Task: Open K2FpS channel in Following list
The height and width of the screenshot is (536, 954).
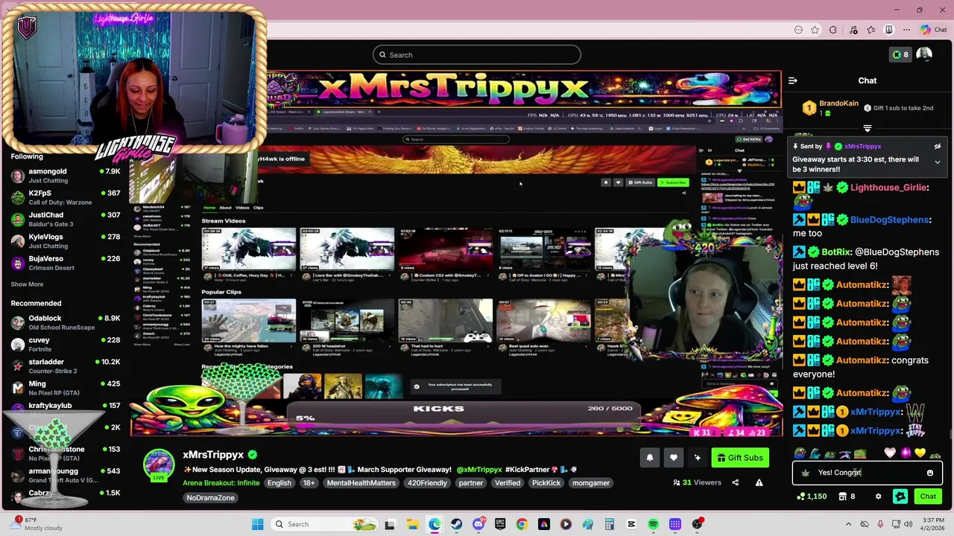Action: click(x=66, y=197)
